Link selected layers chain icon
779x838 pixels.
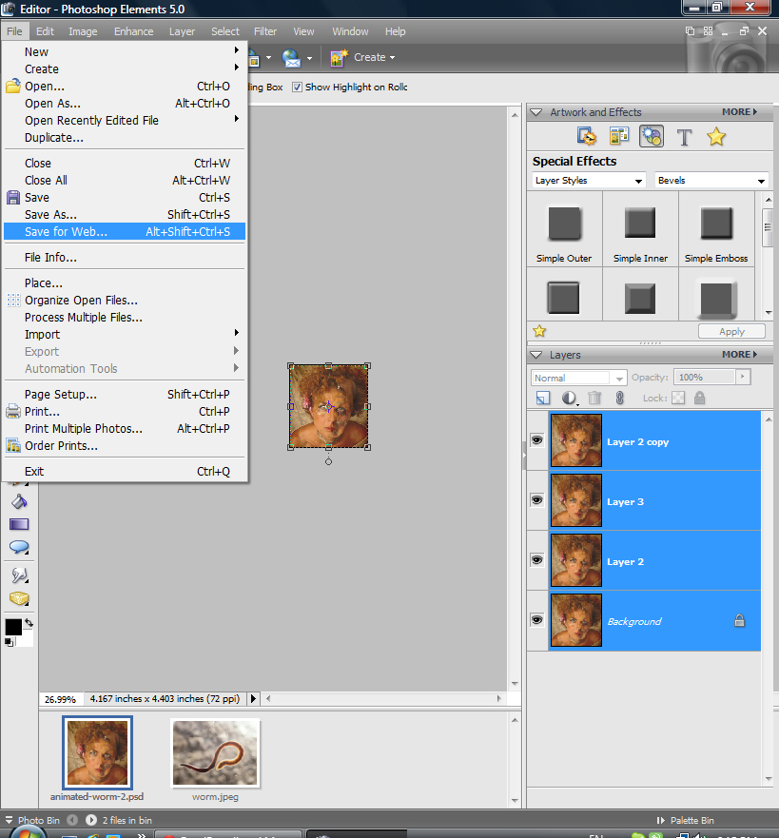tap(620, 399)
